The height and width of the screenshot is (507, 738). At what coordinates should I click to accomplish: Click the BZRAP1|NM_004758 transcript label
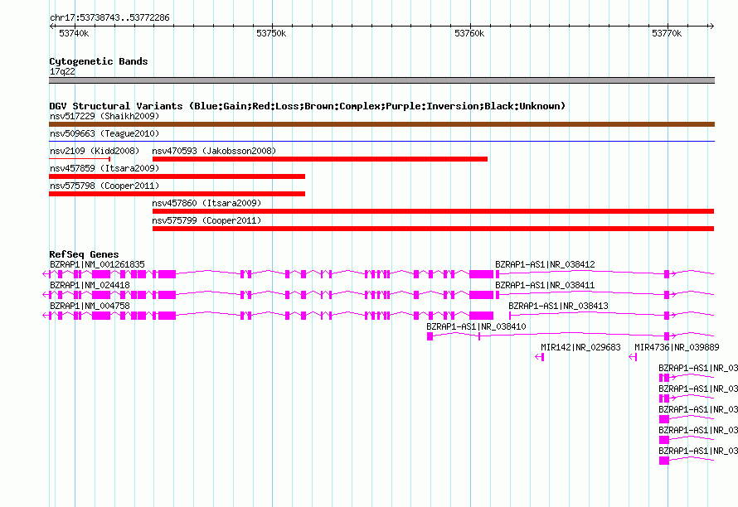[x=90, y=307]
